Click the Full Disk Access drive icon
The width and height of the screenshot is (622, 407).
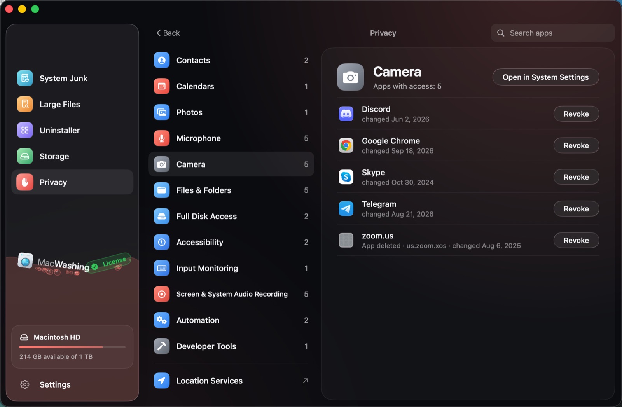162,216
